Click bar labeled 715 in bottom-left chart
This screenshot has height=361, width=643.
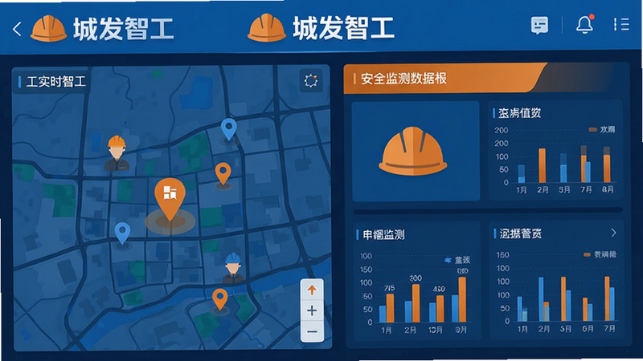(390, 308)
